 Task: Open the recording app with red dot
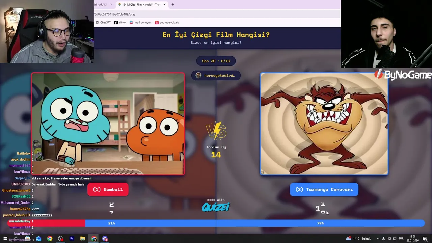click(x=61, y=239)
